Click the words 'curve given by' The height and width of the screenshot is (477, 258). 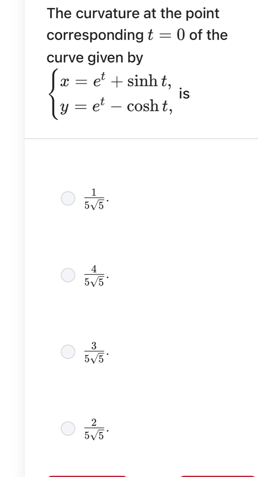point(95,57)
